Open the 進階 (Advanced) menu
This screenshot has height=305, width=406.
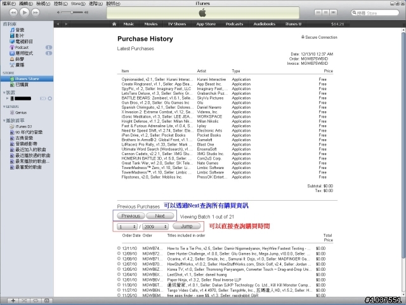(96, 4)
